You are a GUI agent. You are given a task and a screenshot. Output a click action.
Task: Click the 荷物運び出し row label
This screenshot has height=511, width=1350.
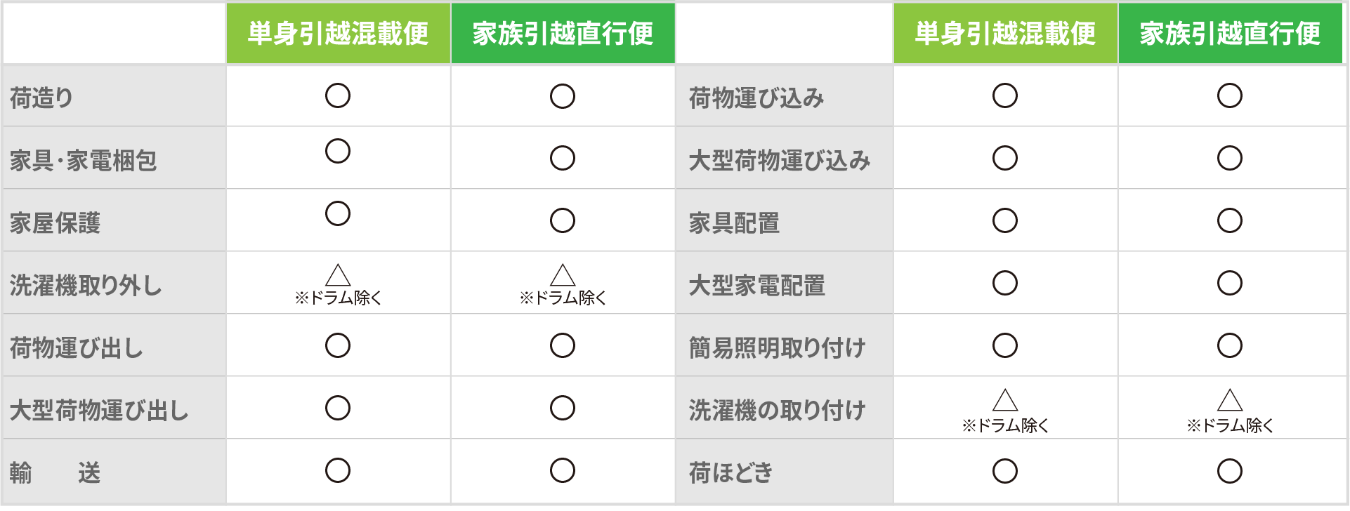pos(77,347)
